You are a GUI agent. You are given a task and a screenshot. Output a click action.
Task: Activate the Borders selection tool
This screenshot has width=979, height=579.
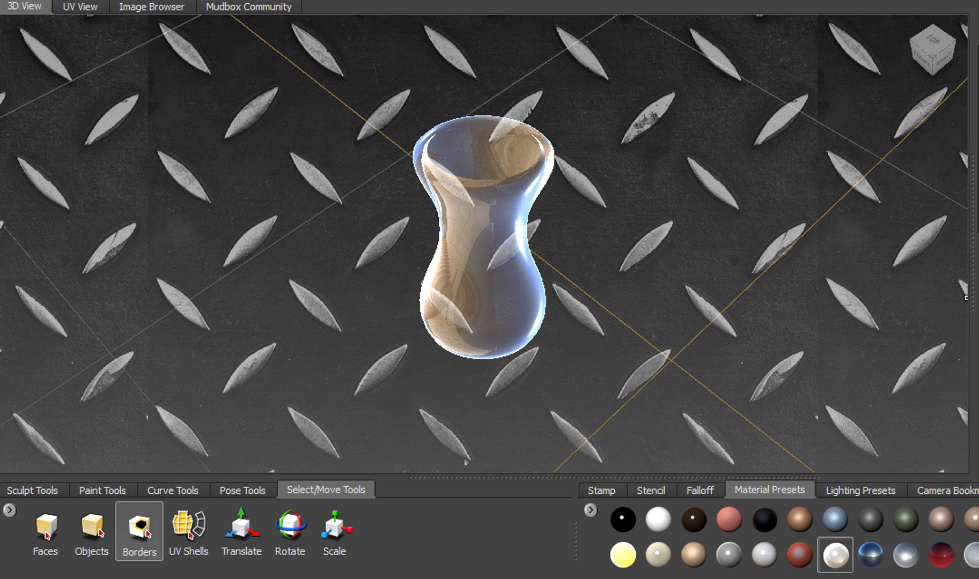point(139,531)
